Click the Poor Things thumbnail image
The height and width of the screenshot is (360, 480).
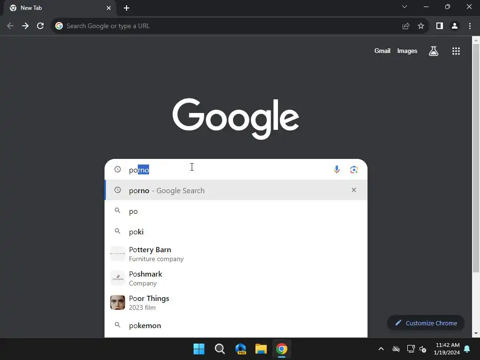[x=118, y=302]
